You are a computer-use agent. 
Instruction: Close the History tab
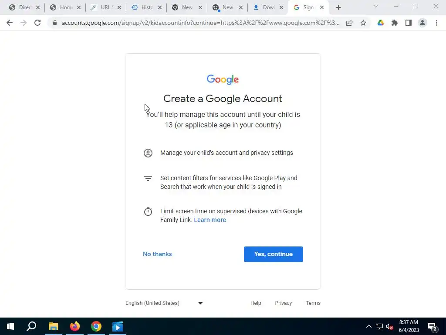click(x=160, y=8)
